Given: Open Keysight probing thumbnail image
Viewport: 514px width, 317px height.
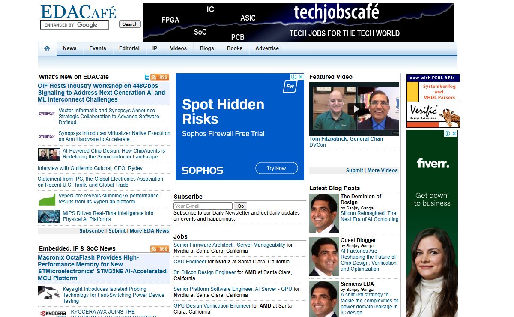Looking at the screenshot, I should [48, 293].
